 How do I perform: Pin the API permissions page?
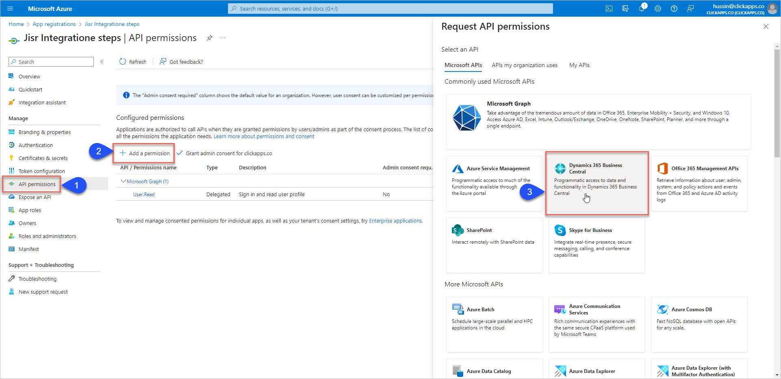click(x=210, y=38)
